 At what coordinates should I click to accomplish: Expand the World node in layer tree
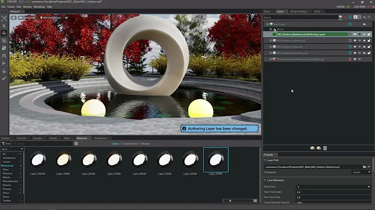coord(271,29)
